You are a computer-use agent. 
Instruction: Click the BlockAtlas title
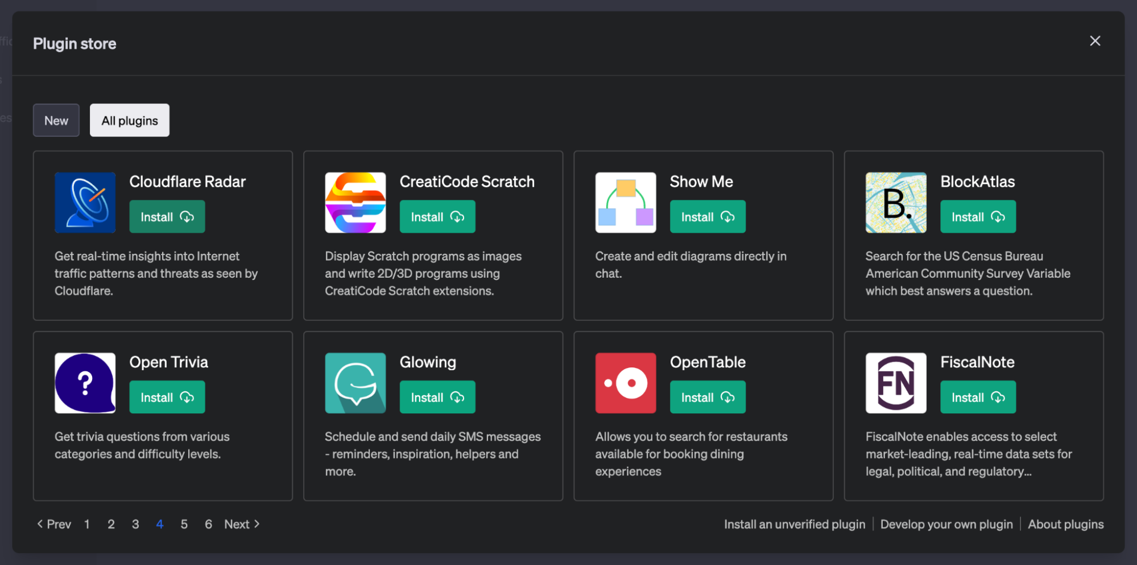tap(977, 182)
